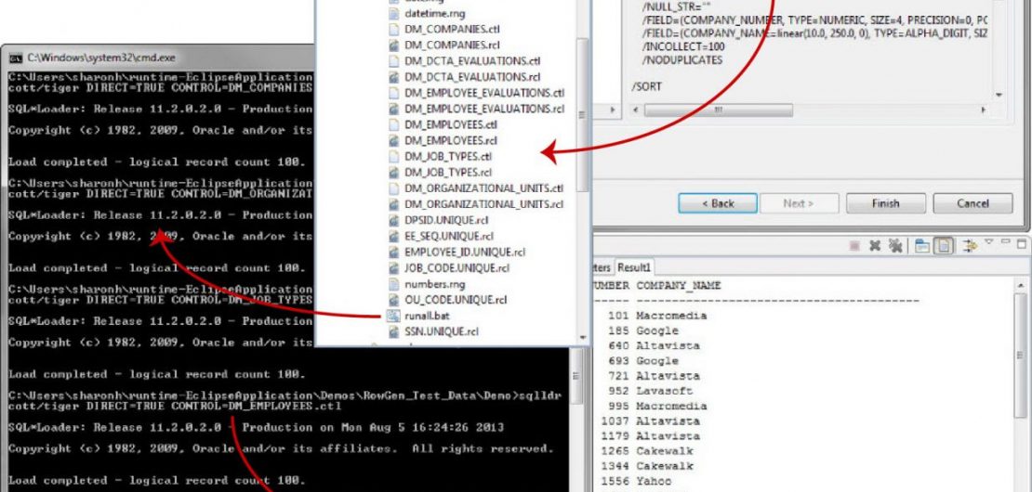This screenshot has height=492, width=1032.
Task: Click the DM_EMPLOYEE_EVALUATIONS.rcl file icon
Action: pos(393,109)
